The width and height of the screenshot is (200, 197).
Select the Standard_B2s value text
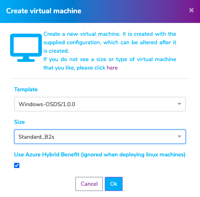click(x=36, y=137)
